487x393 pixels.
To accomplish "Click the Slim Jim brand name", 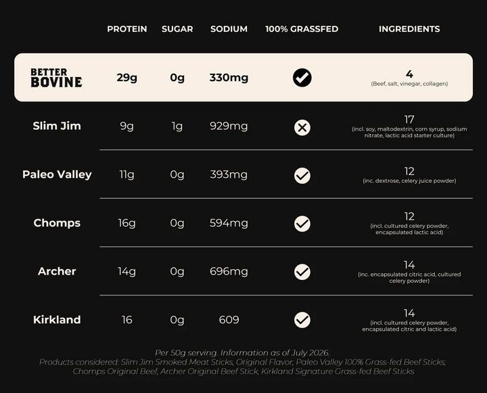I will coord(57,126).
